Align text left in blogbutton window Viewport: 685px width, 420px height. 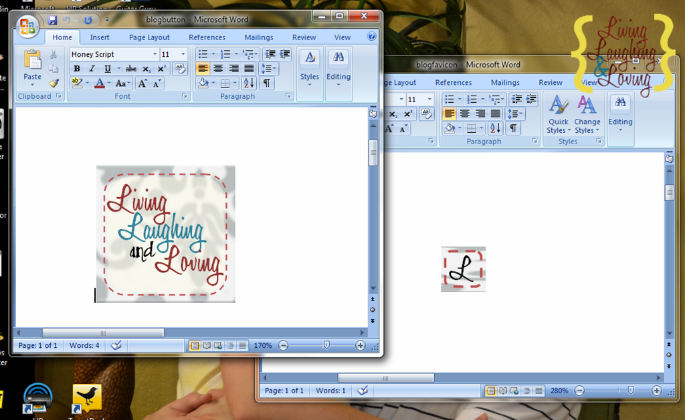(203, 69)
